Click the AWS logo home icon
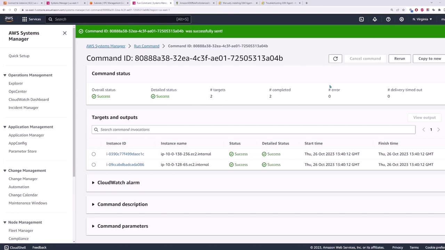Viewport: 445px width, 250px height. coord(9,19)
